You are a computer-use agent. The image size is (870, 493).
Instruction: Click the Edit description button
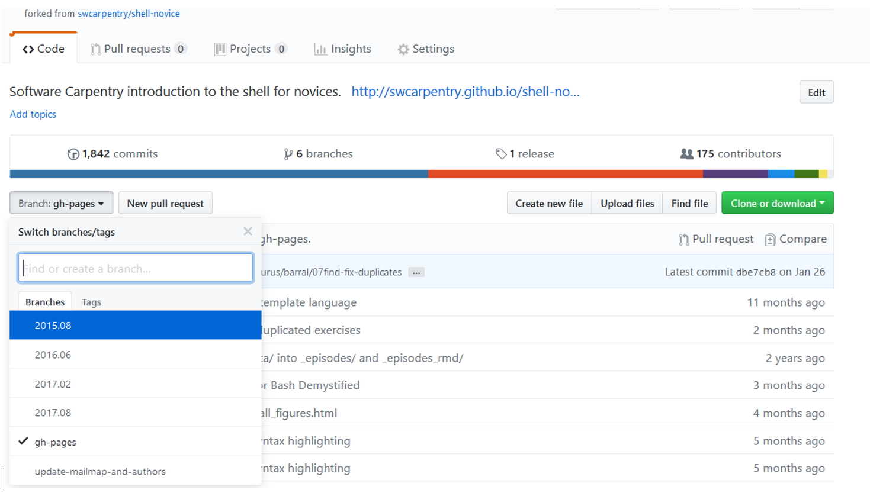pos(816,92)
